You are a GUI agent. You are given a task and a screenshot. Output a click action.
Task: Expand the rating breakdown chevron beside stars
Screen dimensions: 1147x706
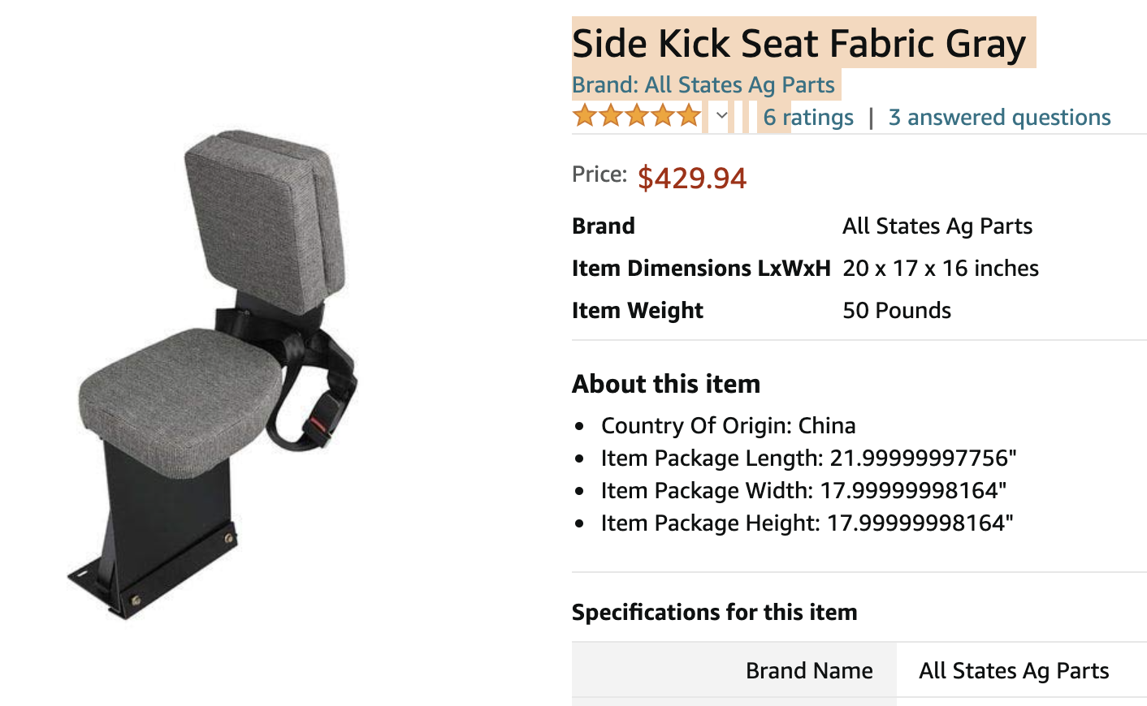pyautogui.click(x=721, y=115)
